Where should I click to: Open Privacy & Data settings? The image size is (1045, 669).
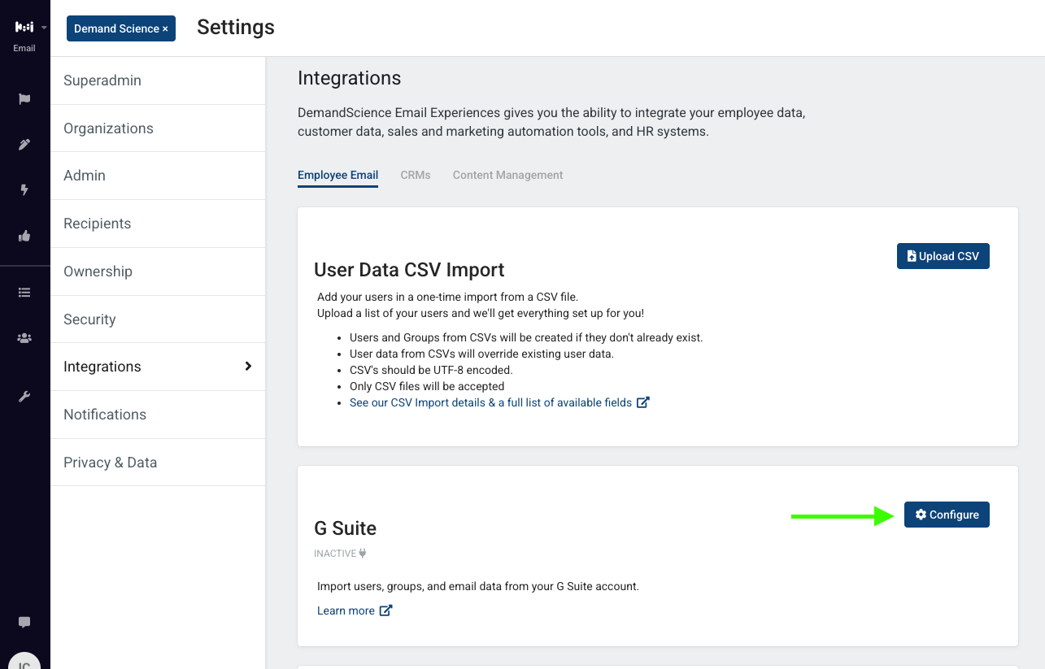click(x=158, y=463)
